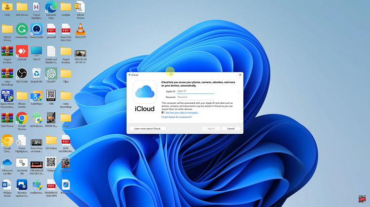Screen dimensions: 370x207
Task: Cancel the iCloud sign-in dialog
Action: (x=230, y=128)
